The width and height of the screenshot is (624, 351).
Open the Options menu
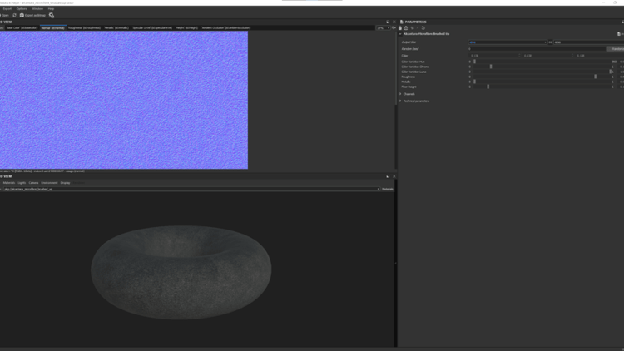22,9
